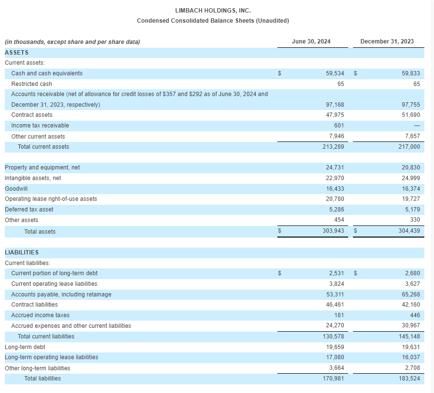Image resolution: width=434 pixels, height=393 pixels.
Task: Click the other assets value 330
Action: (415, 220)
